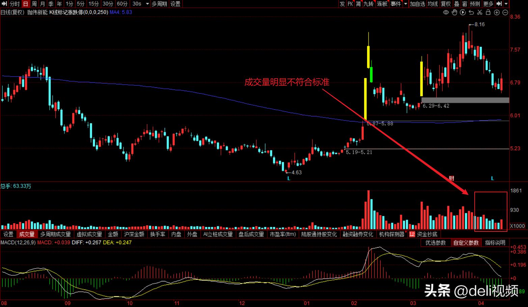Select the 外盘 tab
The image size is (528, 307).
192,234
